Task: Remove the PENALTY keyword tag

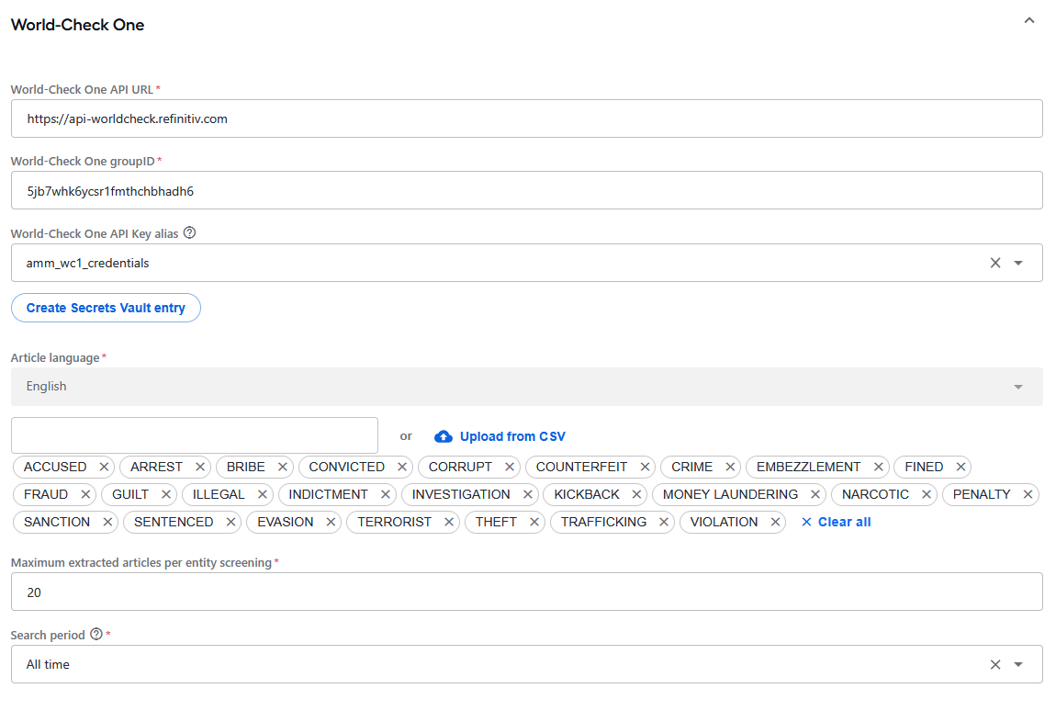Action: click(x=1028, y=494)
